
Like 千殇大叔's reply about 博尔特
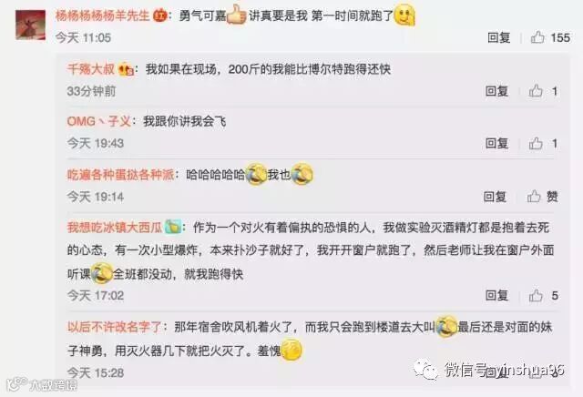pyautogui.click(x=536, y=91)
